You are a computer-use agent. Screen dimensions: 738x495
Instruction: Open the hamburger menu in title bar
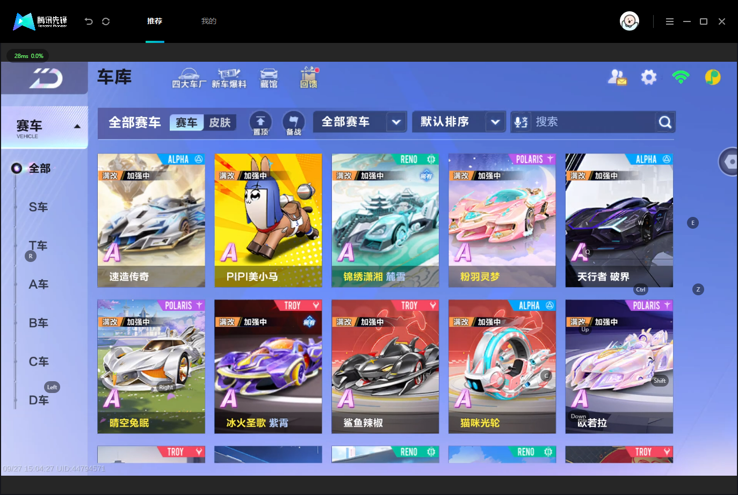point(669,21)
